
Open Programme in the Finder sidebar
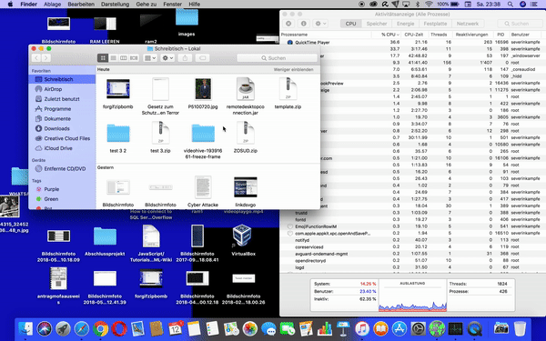tap(57, 109)
